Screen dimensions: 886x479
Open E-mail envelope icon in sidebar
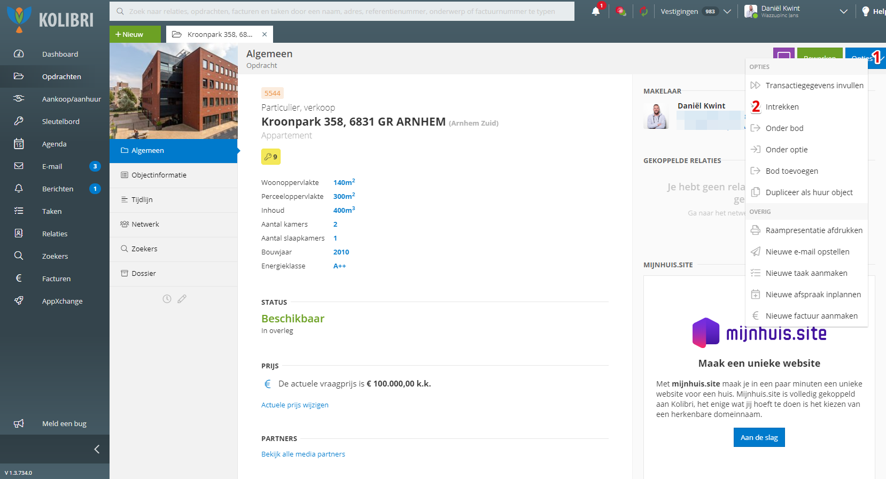coord(19,166)
